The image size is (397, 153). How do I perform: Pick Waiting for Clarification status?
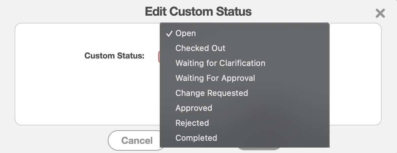pyautogui.click(x=220, y=63)
